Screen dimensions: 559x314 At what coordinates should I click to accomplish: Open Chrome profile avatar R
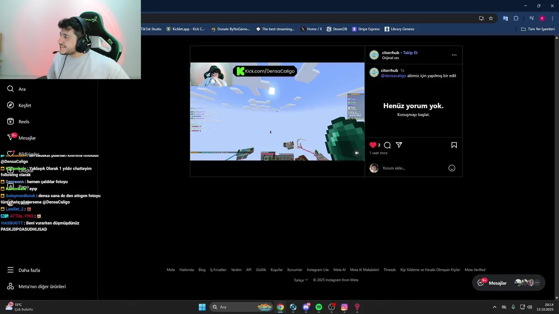click(542, 18)
